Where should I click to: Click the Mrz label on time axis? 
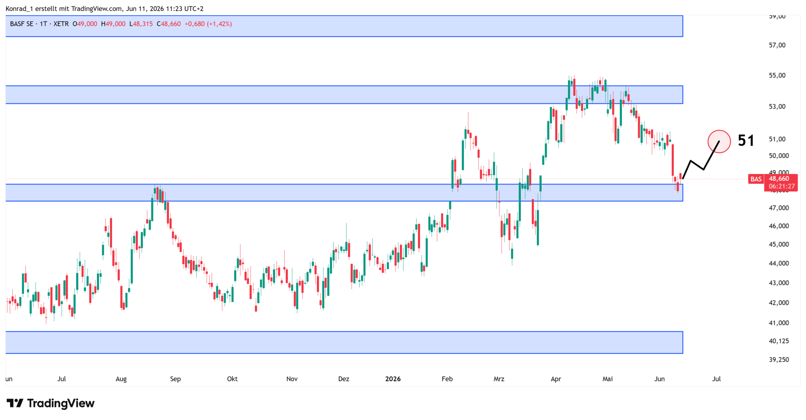(x=499, y=379)
